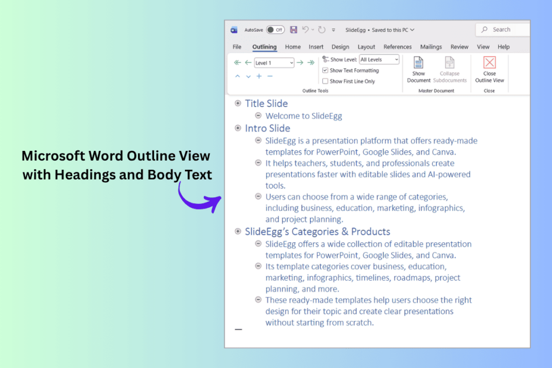Uncheck Show Text Formatting checkbox
The width and height of the screenshot is (552, 368).
tap(325, 71)
